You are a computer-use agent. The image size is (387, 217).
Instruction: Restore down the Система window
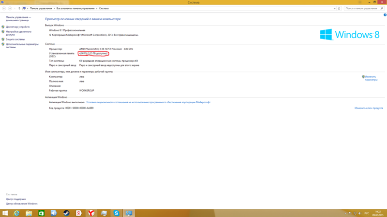click(x=374, y=2)
